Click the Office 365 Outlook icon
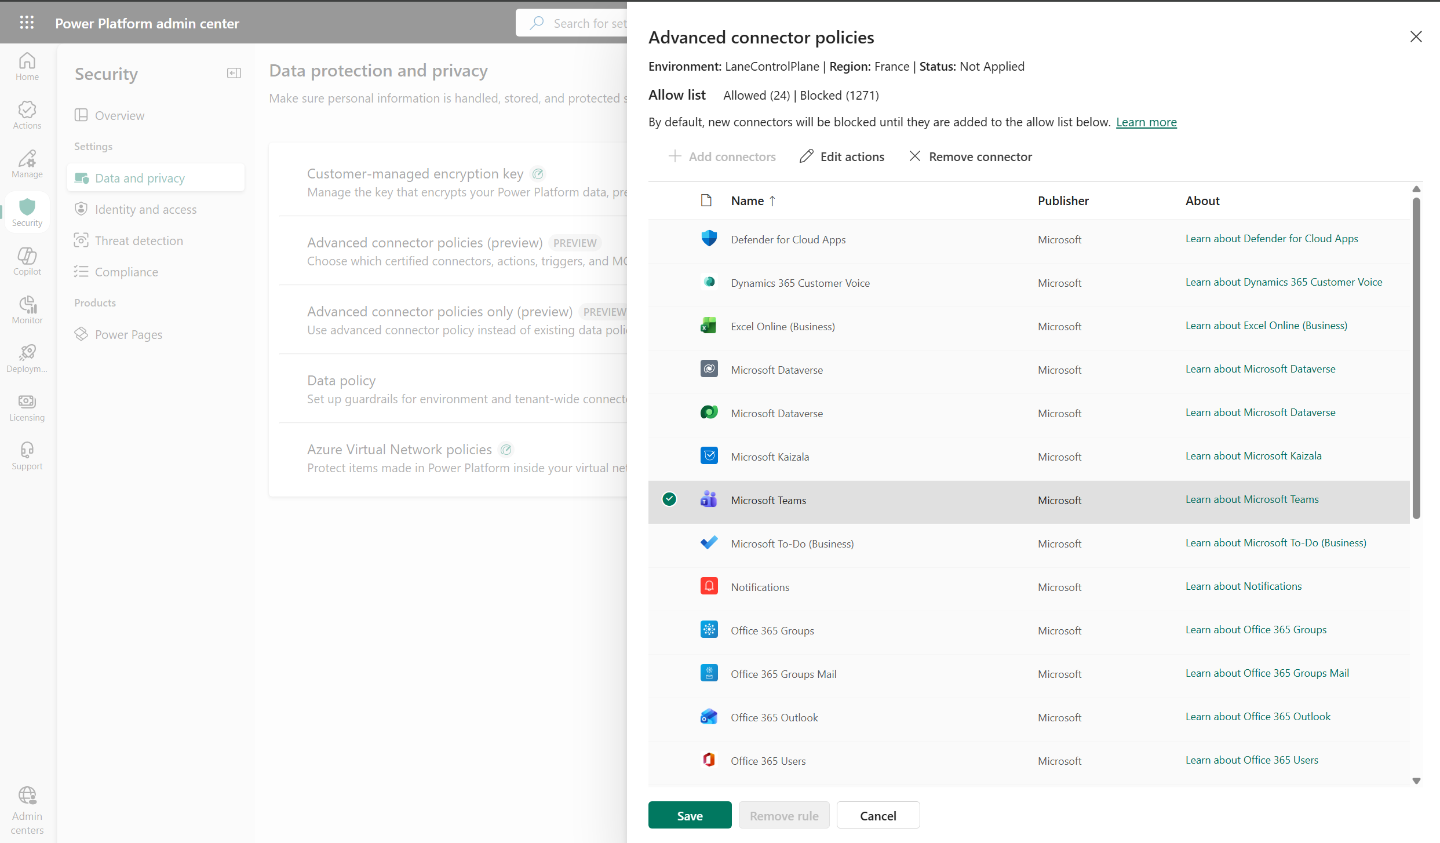 pyautogui.click(x=709, y=717)
